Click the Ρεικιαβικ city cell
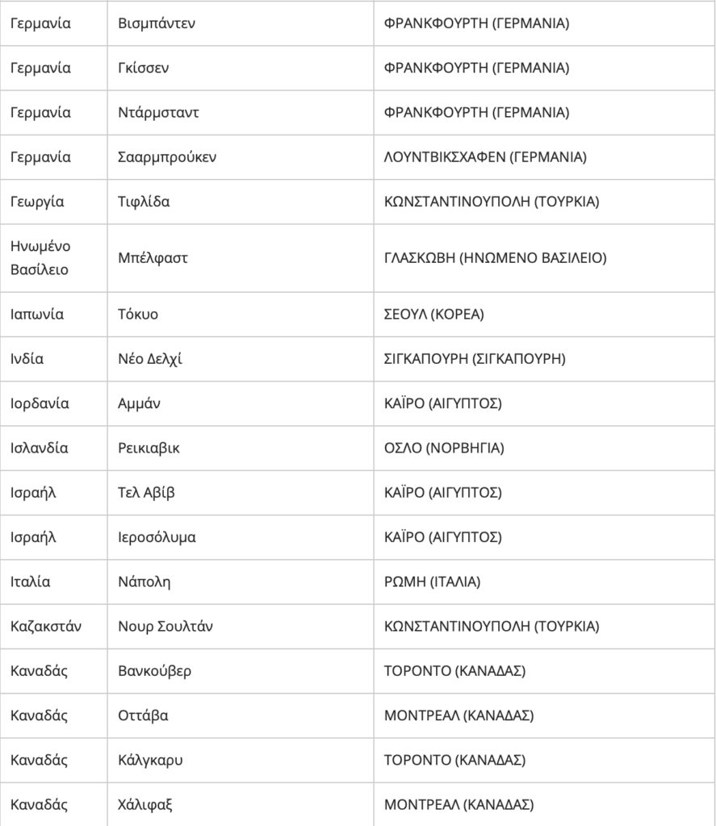 [241, 448]
